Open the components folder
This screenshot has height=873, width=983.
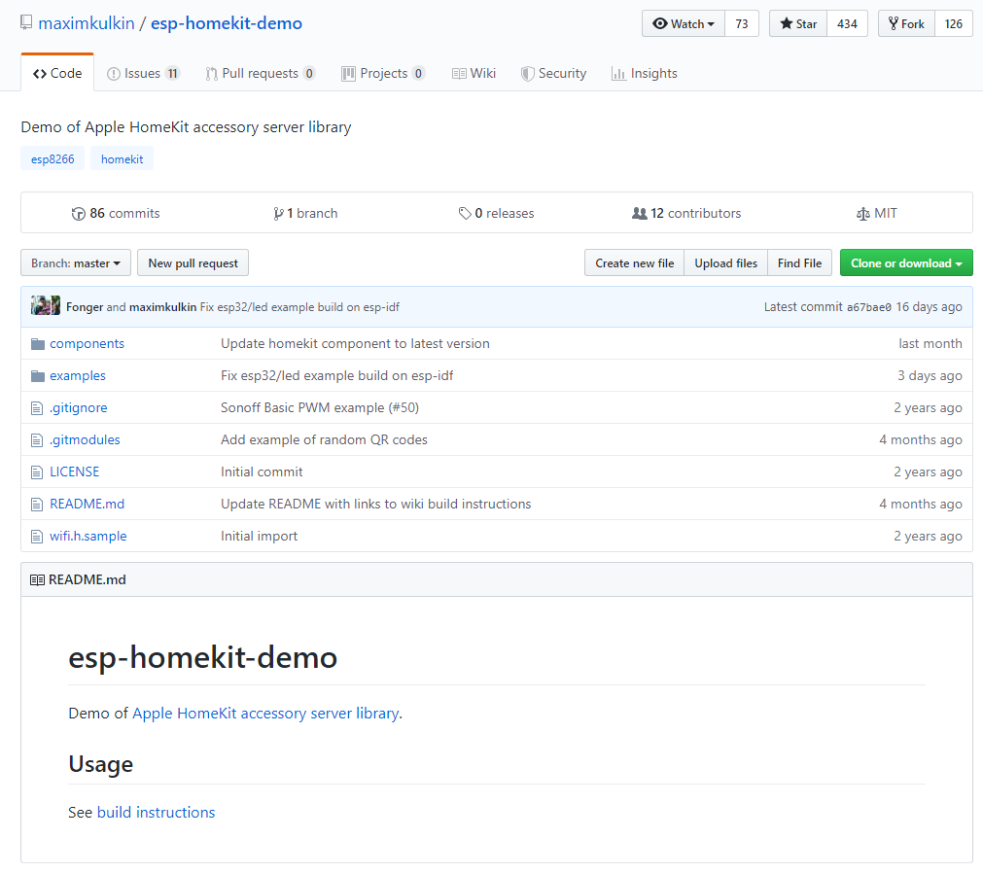[x=88, y=343]
